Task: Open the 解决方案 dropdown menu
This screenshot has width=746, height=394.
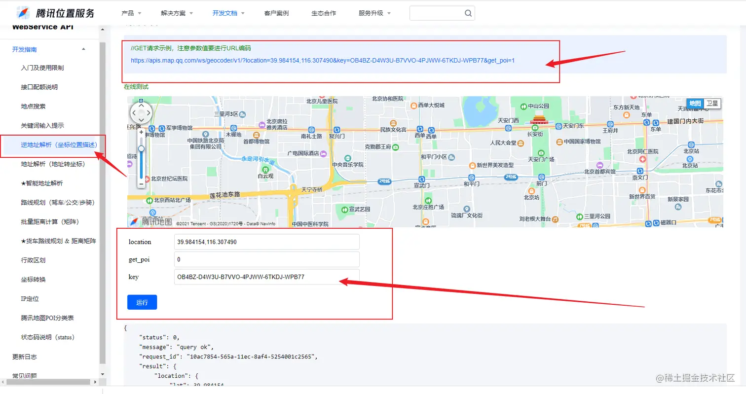Action: 177,13
